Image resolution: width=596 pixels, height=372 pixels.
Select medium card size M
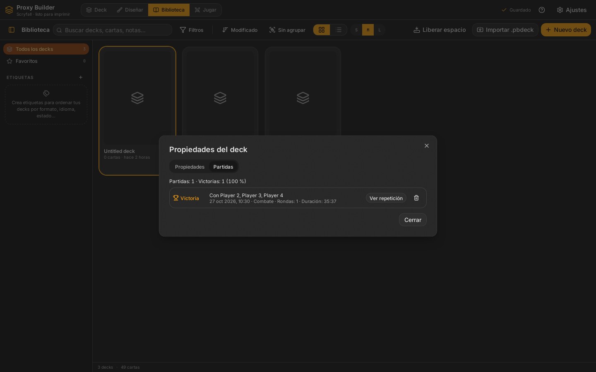tap(368, 30)
